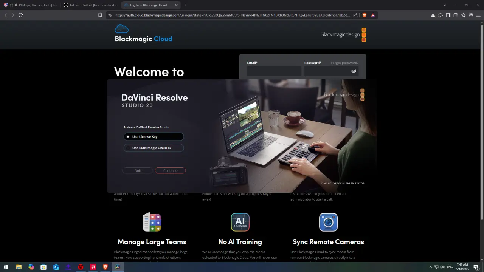Open Leo AI sparkle icon
484x272 pixels.
pyautogui.click(x=463, y=15)
